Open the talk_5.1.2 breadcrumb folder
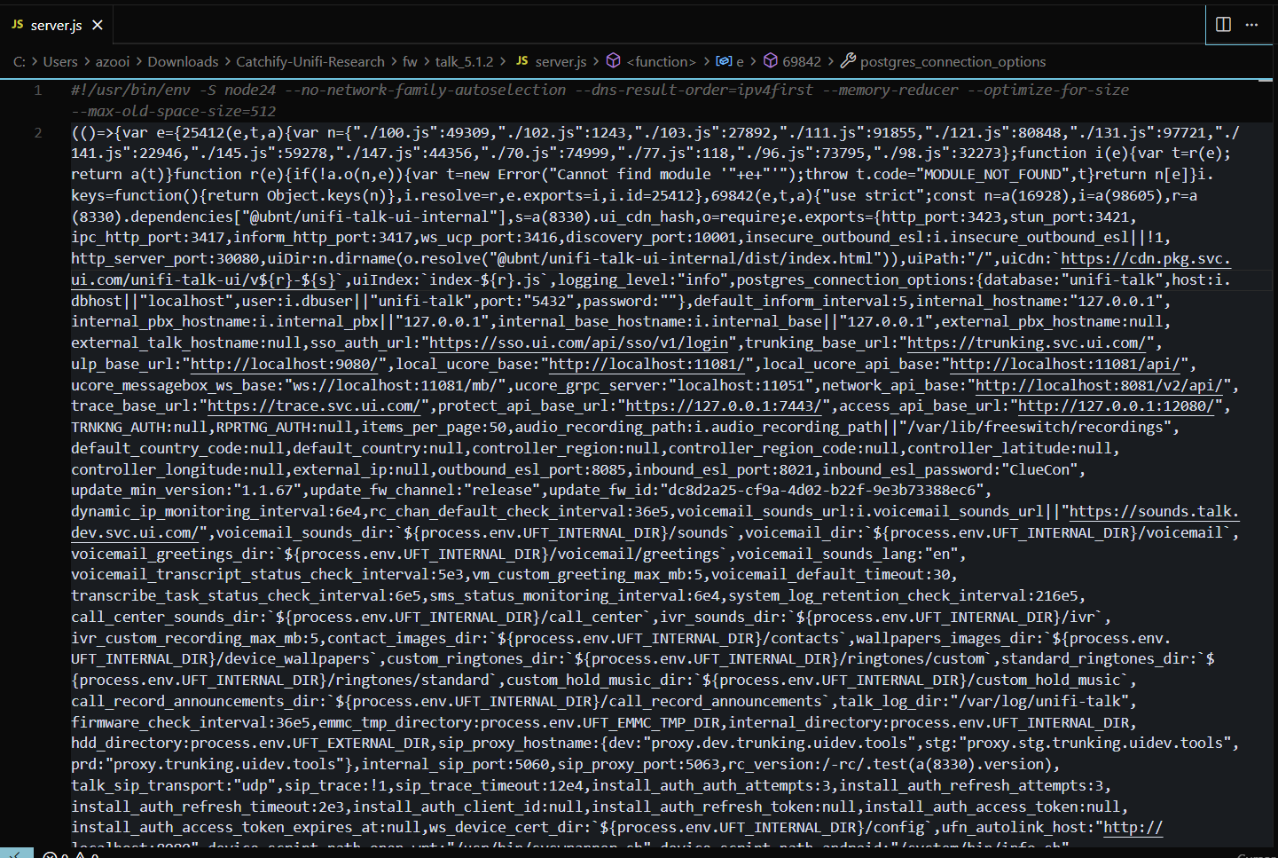This screenshot has width=1278, height=858. (464, 62)
